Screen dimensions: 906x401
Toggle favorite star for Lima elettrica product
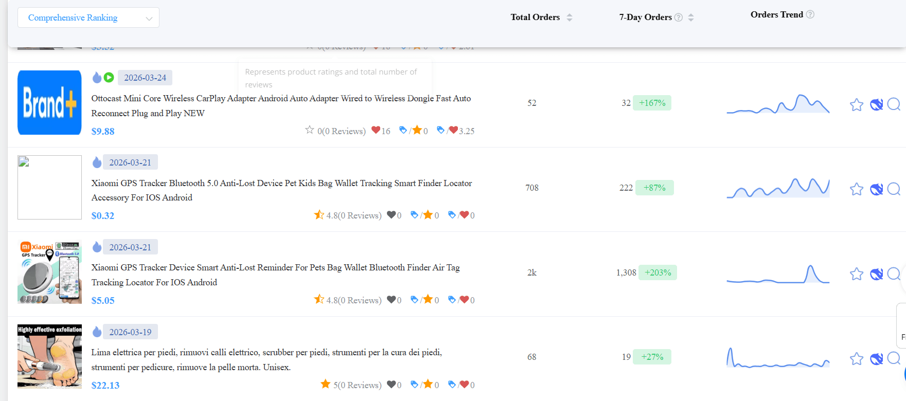856,359
